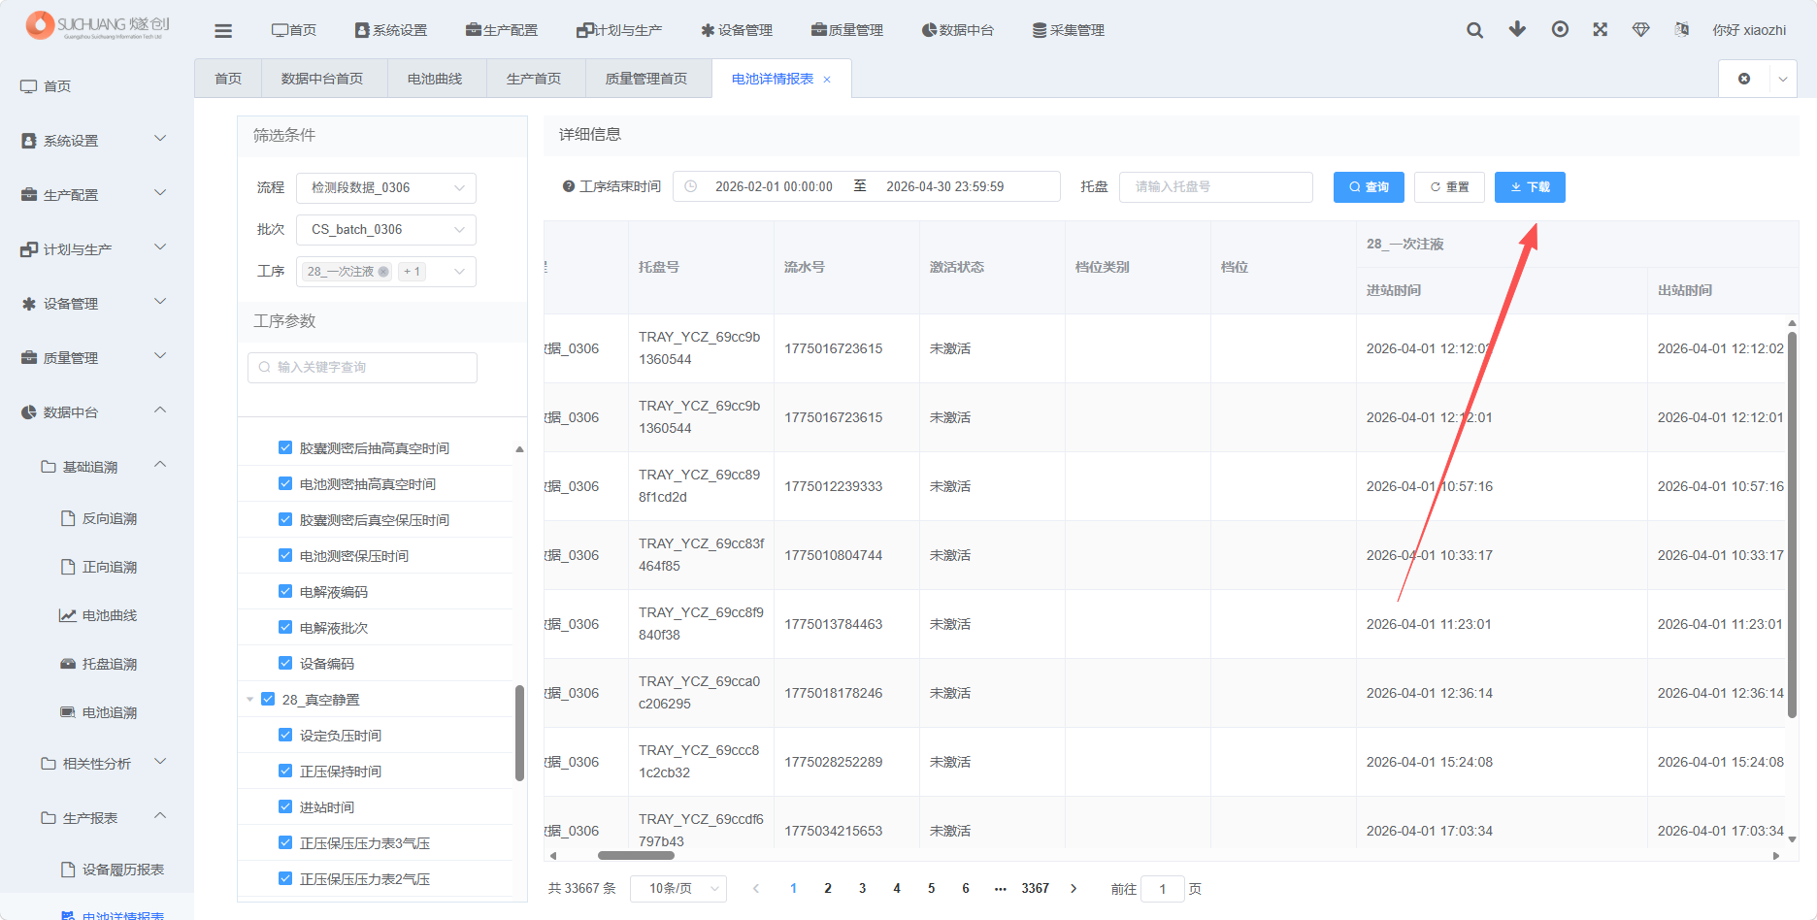Click the SUCHUANG logo
This screenshot has width=1817, height=920.
pos(97,25)
